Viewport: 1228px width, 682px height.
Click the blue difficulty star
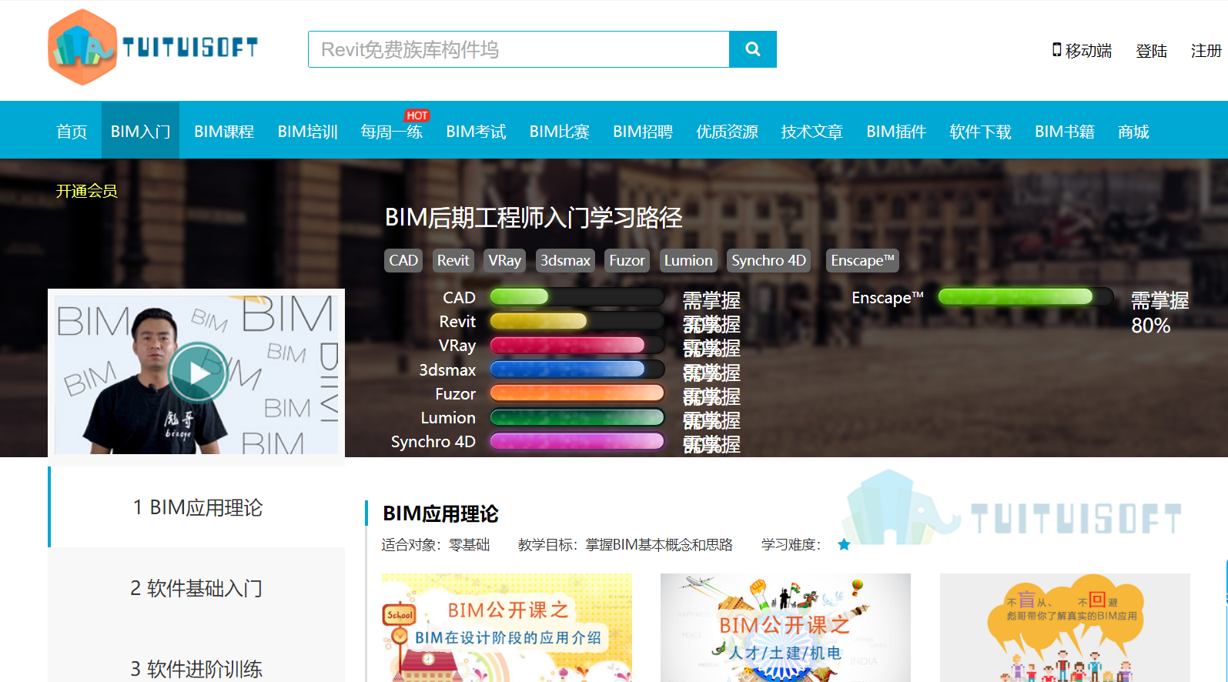pyautogui.click(x=844, y=544)
